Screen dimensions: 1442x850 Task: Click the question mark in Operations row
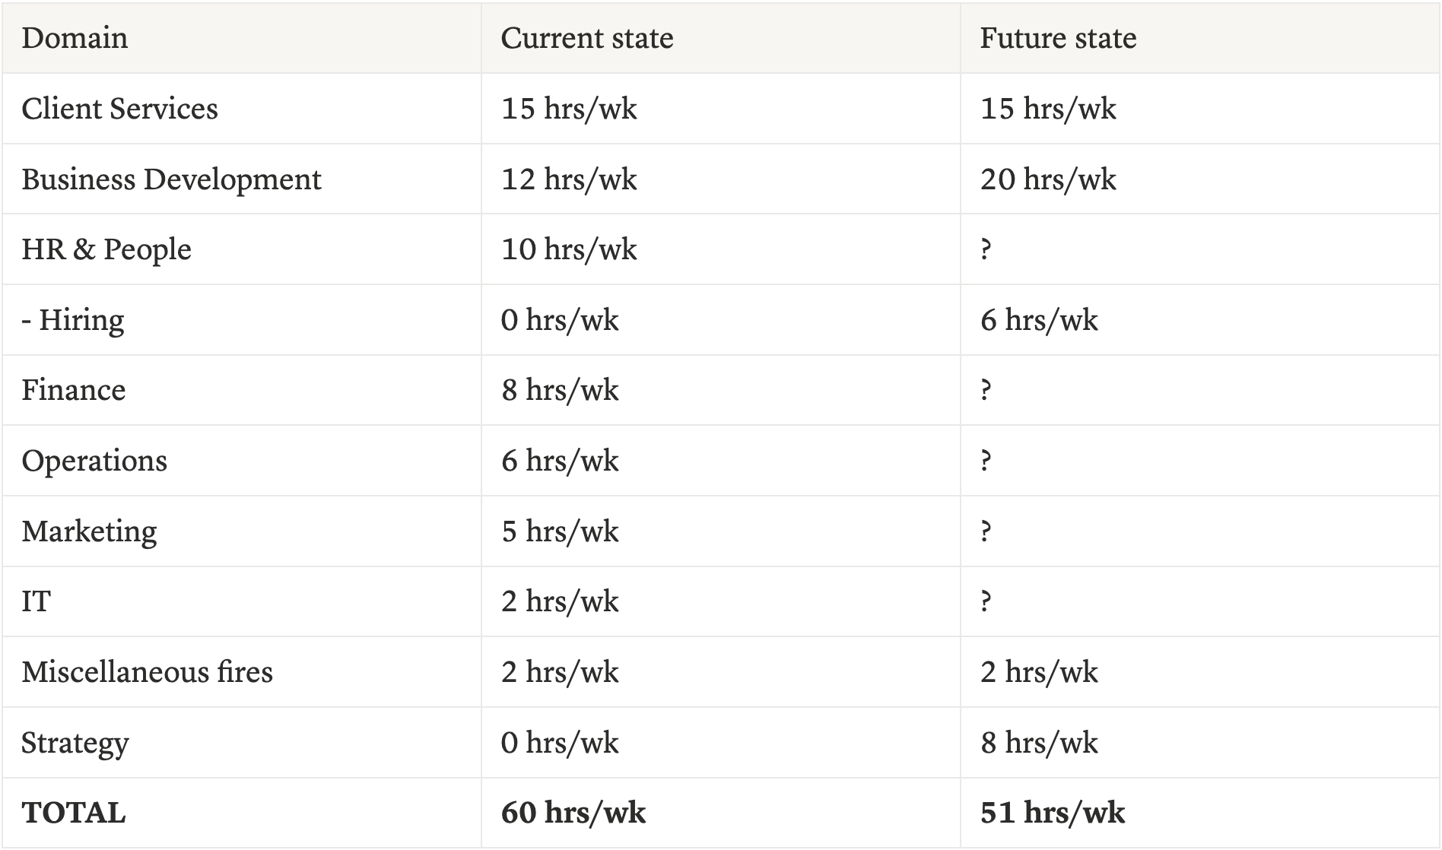[986, 461]
